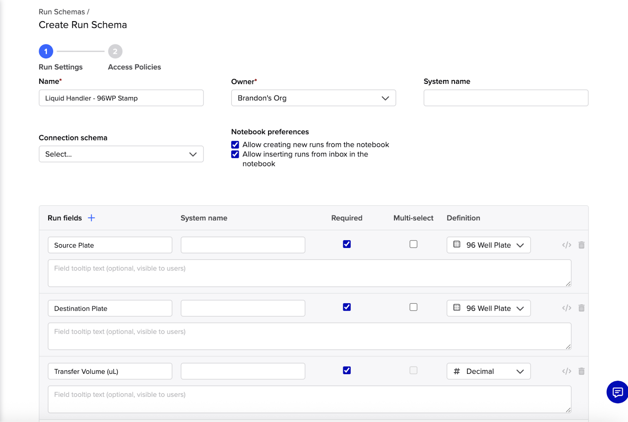Open the Decimal definition dropdown
628x422 pixels.
coord(488,371)
